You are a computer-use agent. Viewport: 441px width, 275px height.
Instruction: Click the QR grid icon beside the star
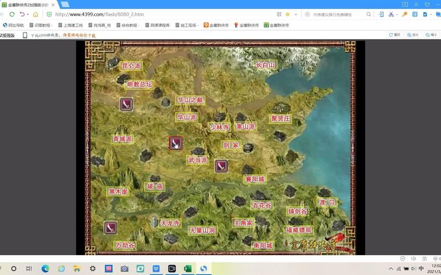(x=279, y=14)
